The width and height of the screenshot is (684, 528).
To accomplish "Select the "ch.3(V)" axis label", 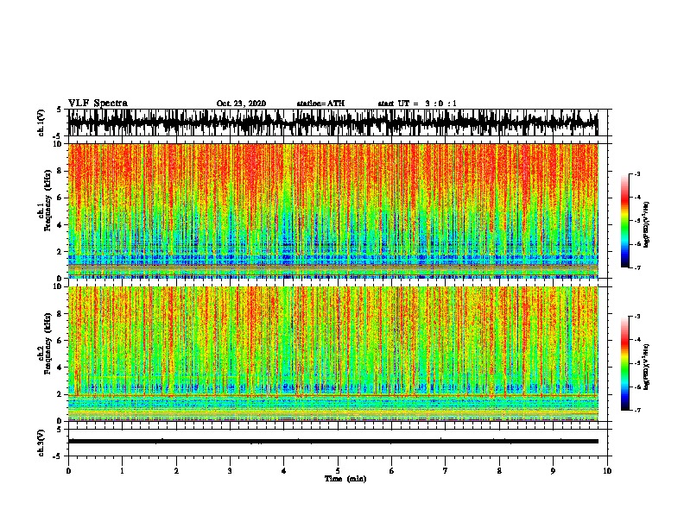I will pos(41,443).
